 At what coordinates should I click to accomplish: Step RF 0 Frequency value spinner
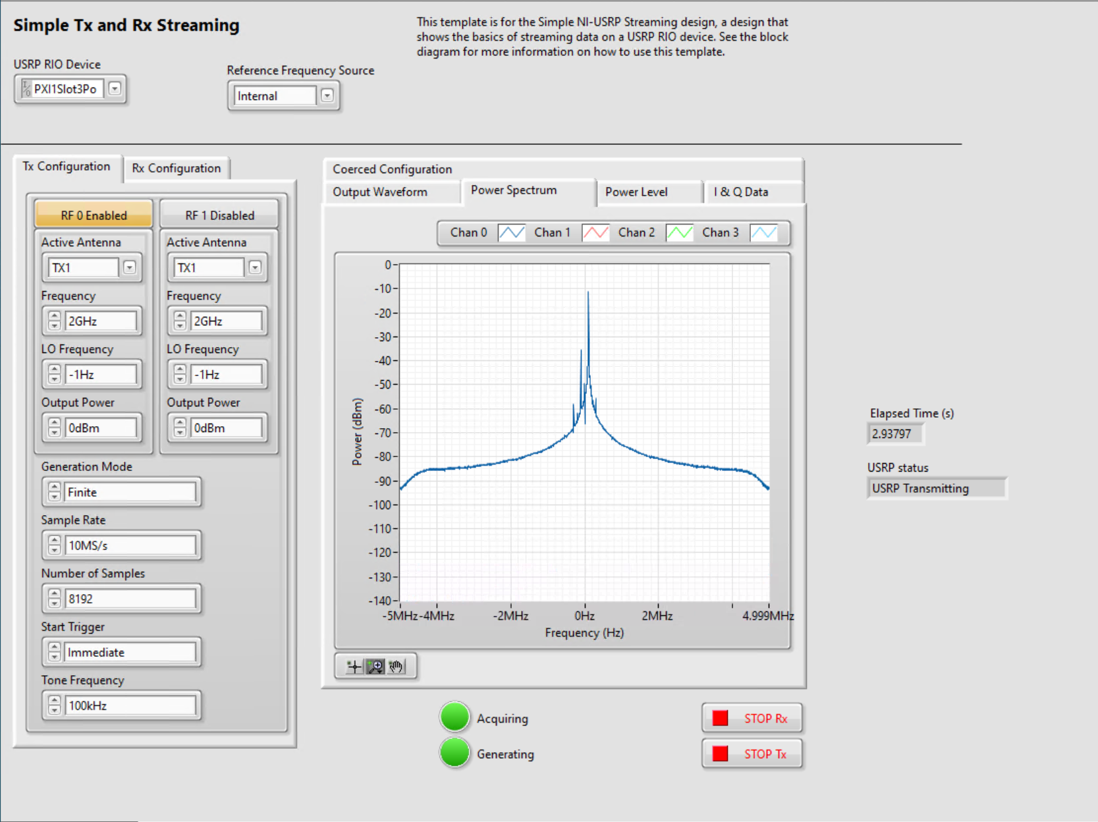tap(55, 321)
